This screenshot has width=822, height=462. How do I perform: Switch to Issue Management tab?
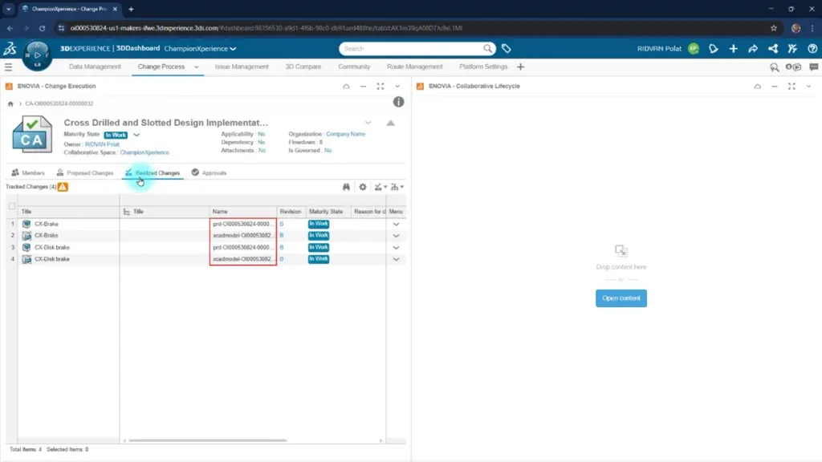point(242,67)
